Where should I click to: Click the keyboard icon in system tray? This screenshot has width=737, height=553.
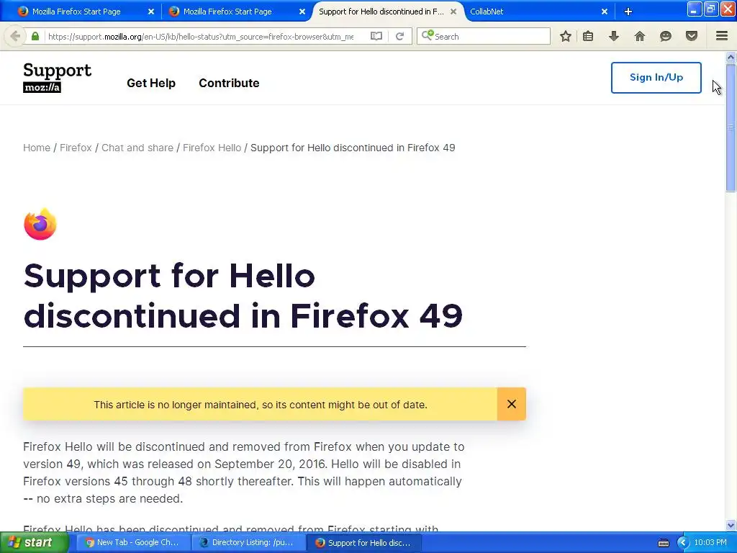coord(663,543)
